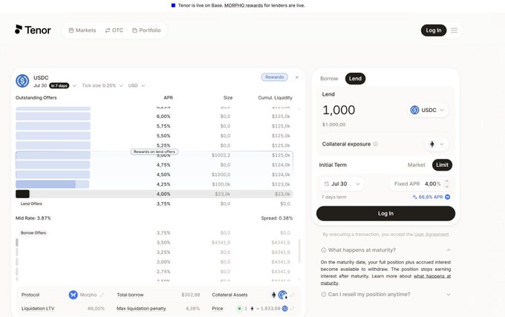Click the price oracle icon after 1.933,68
Viewport: 505px width, 317px height.
point(284,308)
